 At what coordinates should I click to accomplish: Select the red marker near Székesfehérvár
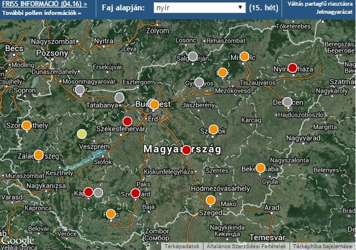127,121
